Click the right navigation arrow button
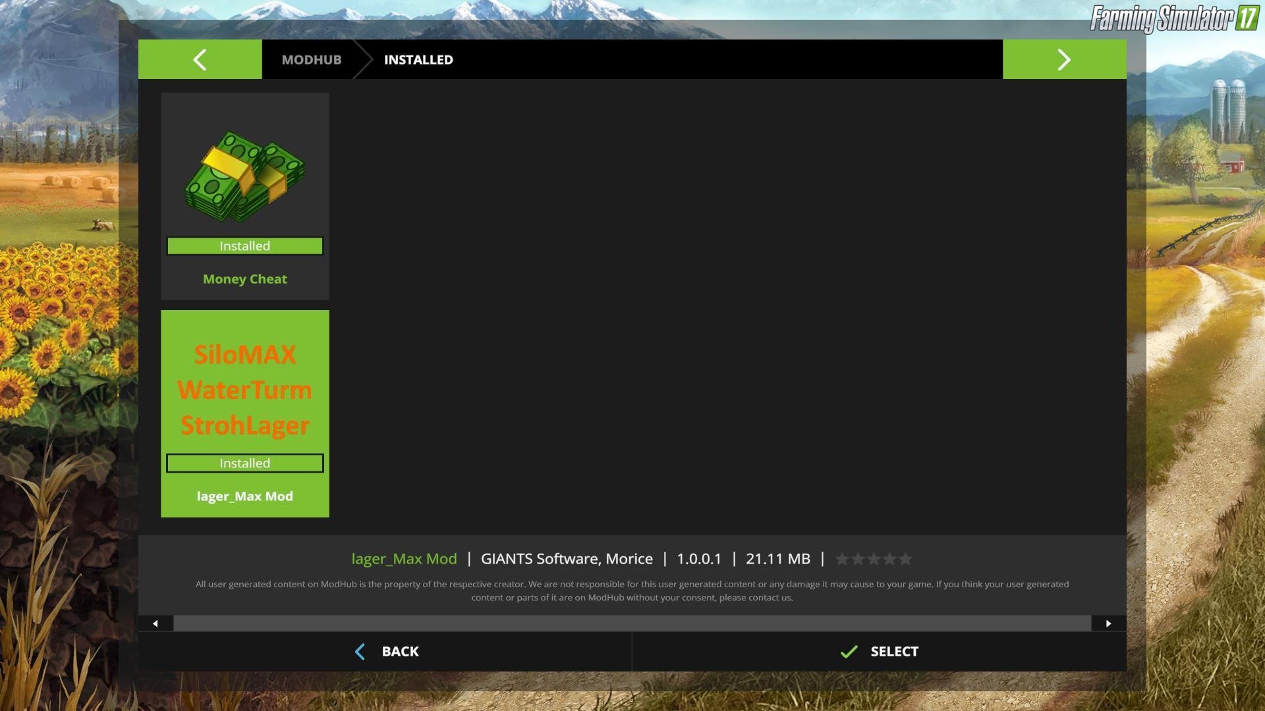Image resolution: width=1265 pixels, height=711 pixels. 1064,59
